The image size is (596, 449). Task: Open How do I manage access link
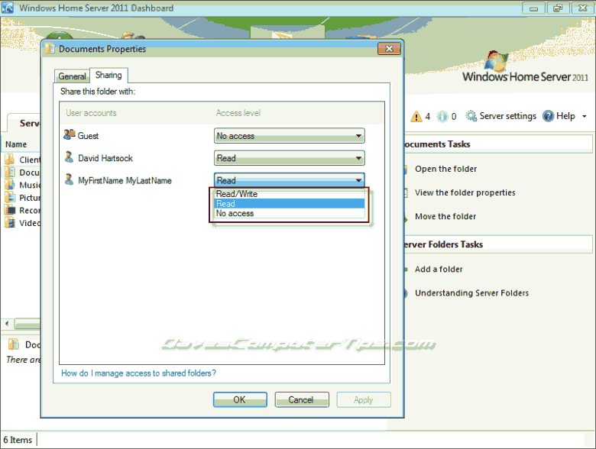139,373
